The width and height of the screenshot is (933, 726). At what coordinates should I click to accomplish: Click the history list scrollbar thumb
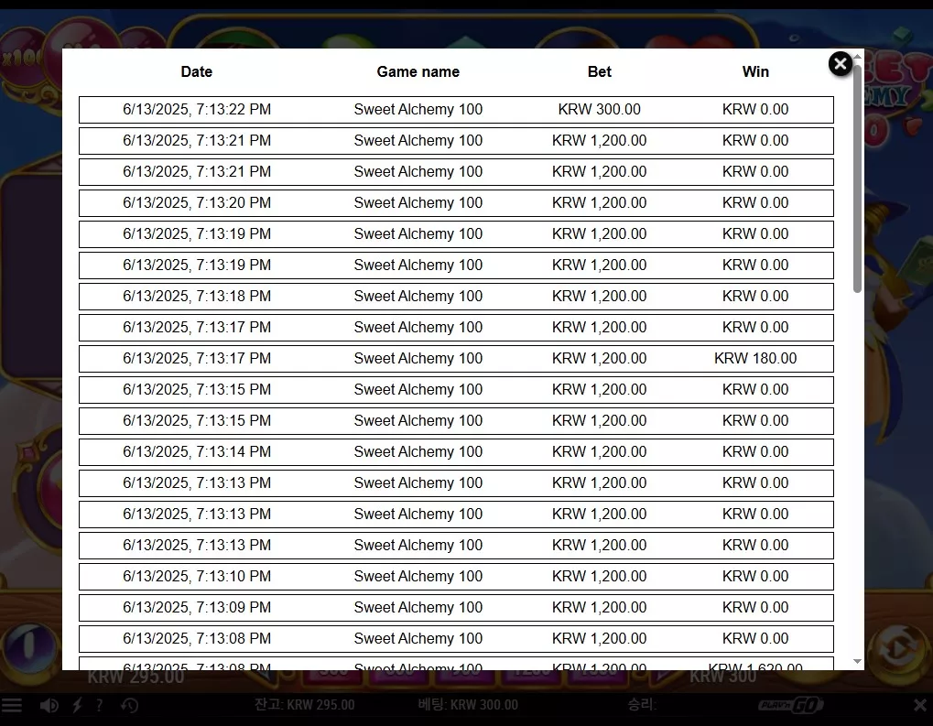coord(857,179)
